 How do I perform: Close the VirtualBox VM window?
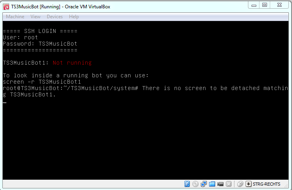click(x=279, y=5)
